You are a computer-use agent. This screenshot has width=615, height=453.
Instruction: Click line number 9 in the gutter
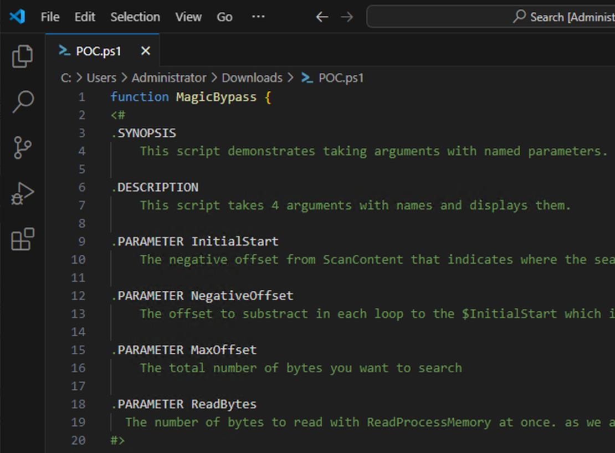(81, 241)
